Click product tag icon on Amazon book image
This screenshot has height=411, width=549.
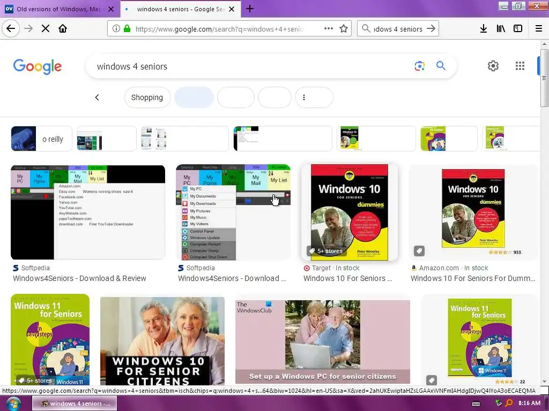[419, 250]
